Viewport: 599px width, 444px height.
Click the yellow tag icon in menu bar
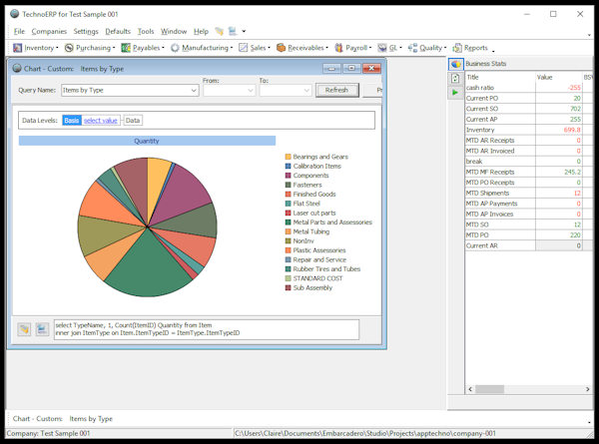point(220,31)
